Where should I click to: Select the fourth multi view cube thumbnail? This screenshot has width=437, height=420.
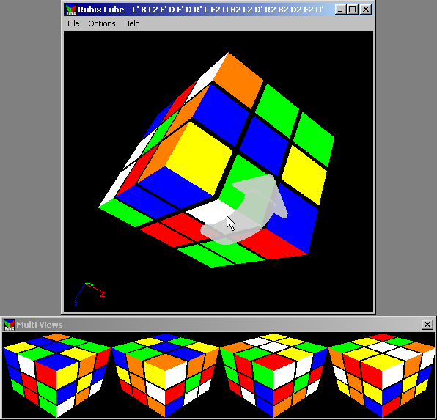pyautogui.click(x=382, y=375)
